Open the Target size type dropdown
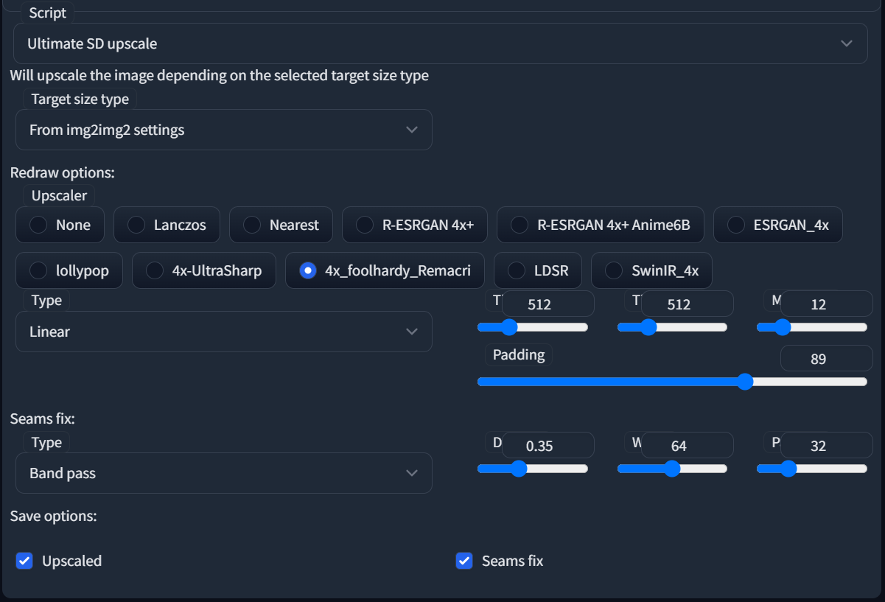Screen dimensions: 885x602 (224, 130)
